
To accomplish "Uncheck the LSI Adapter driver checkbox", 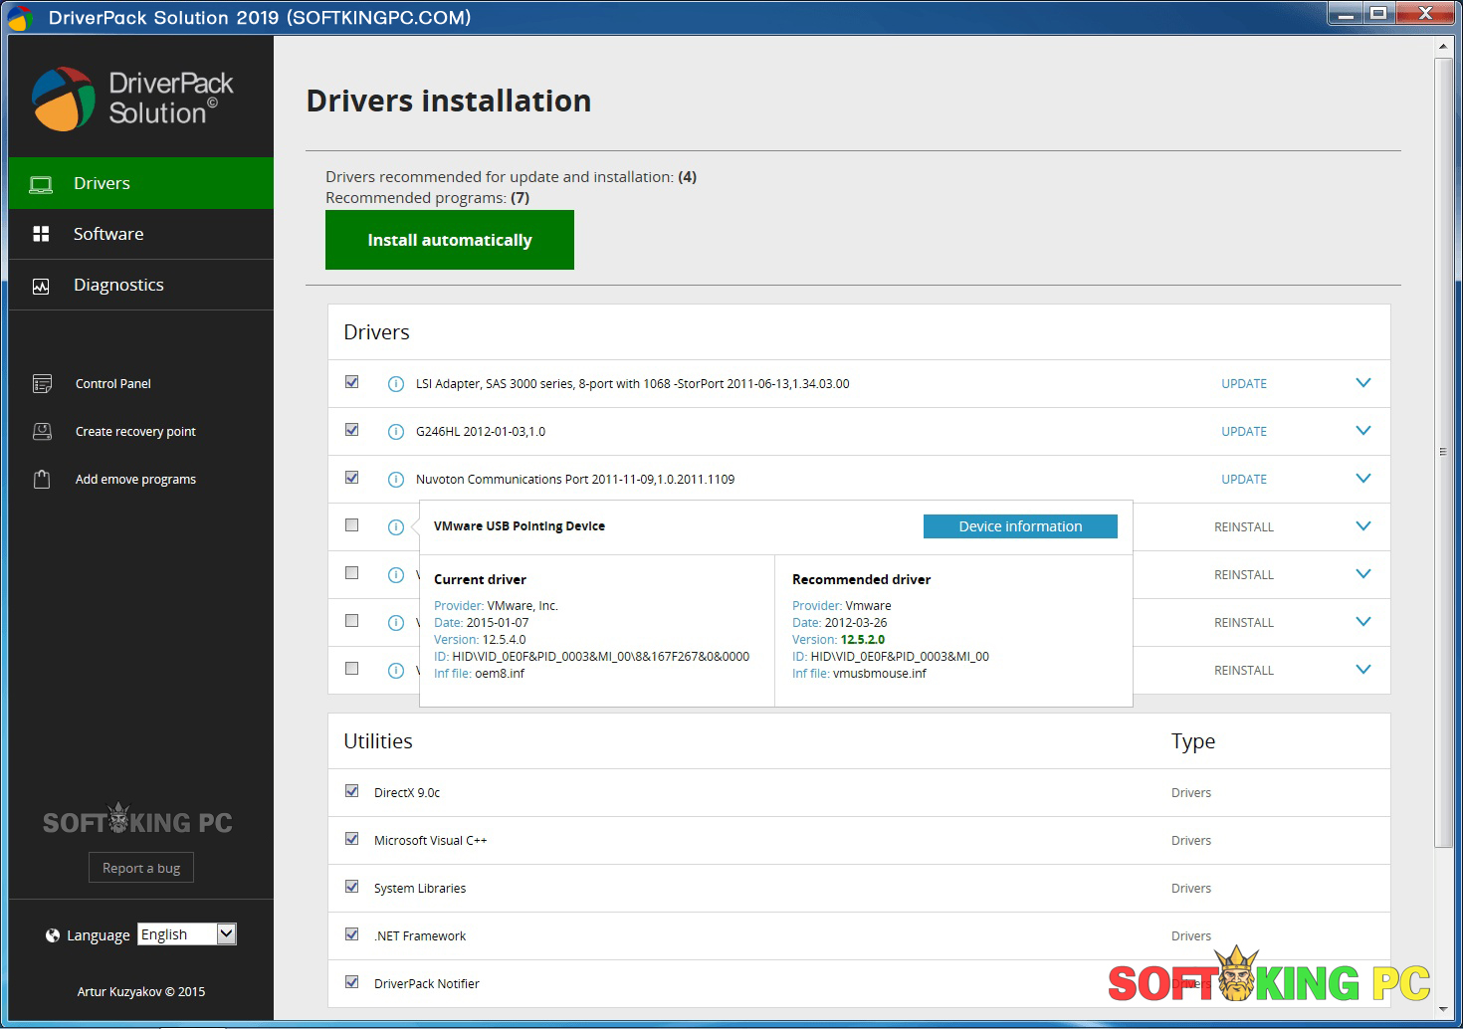I will [x=351, y=382].
